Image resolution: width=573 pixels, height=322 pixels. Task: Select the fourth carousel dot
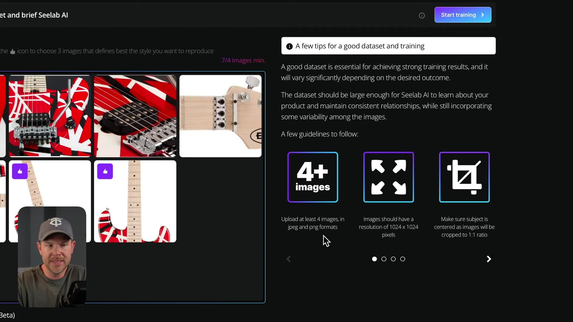(403, 259)
